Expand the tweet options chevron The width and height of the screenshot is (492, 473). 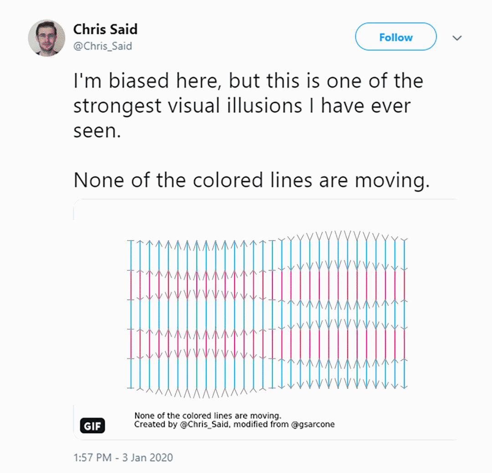(457, 38)
